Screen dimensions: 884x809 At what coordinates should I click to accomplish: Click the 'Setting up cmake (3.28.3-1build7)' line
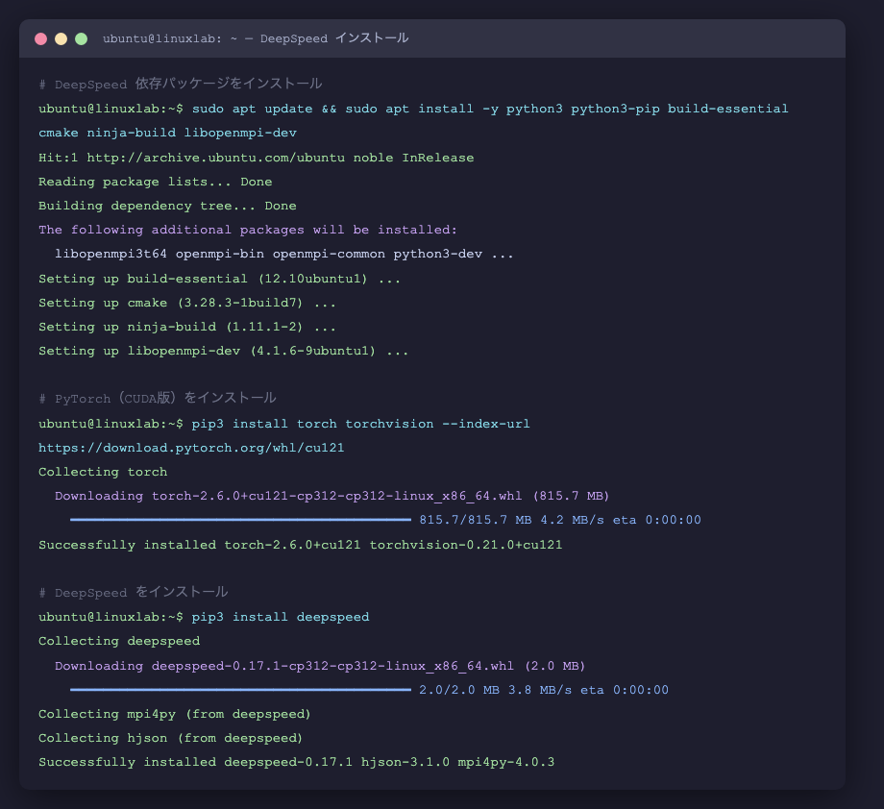click(x=187, y=304)
